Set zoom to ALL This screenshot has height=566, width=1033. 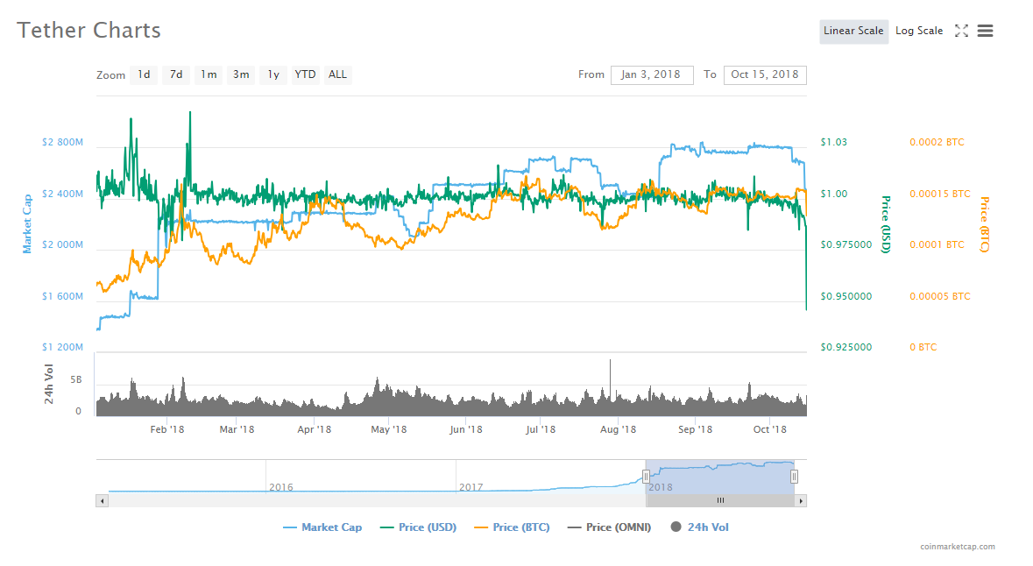coord(337,74)
